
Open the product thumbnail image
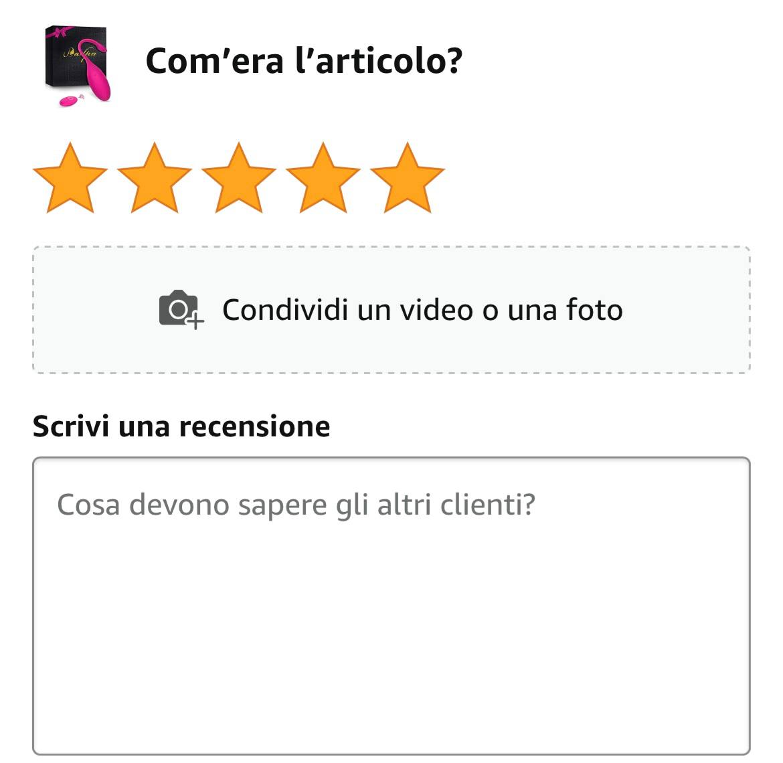[x=78, y=66]
